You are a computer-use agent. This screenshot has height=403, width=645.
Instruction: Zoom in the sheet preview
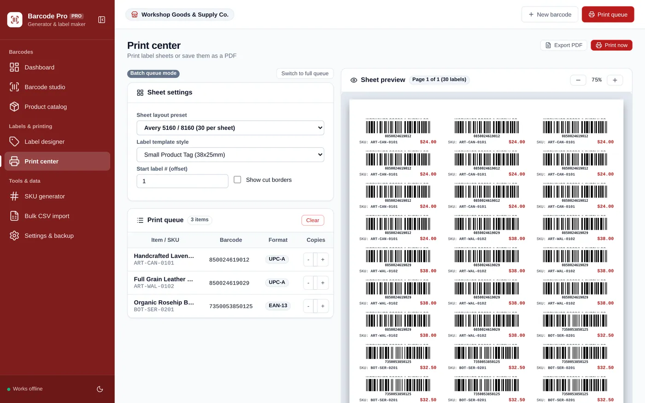pyautogui.click(x=615, y=80)
